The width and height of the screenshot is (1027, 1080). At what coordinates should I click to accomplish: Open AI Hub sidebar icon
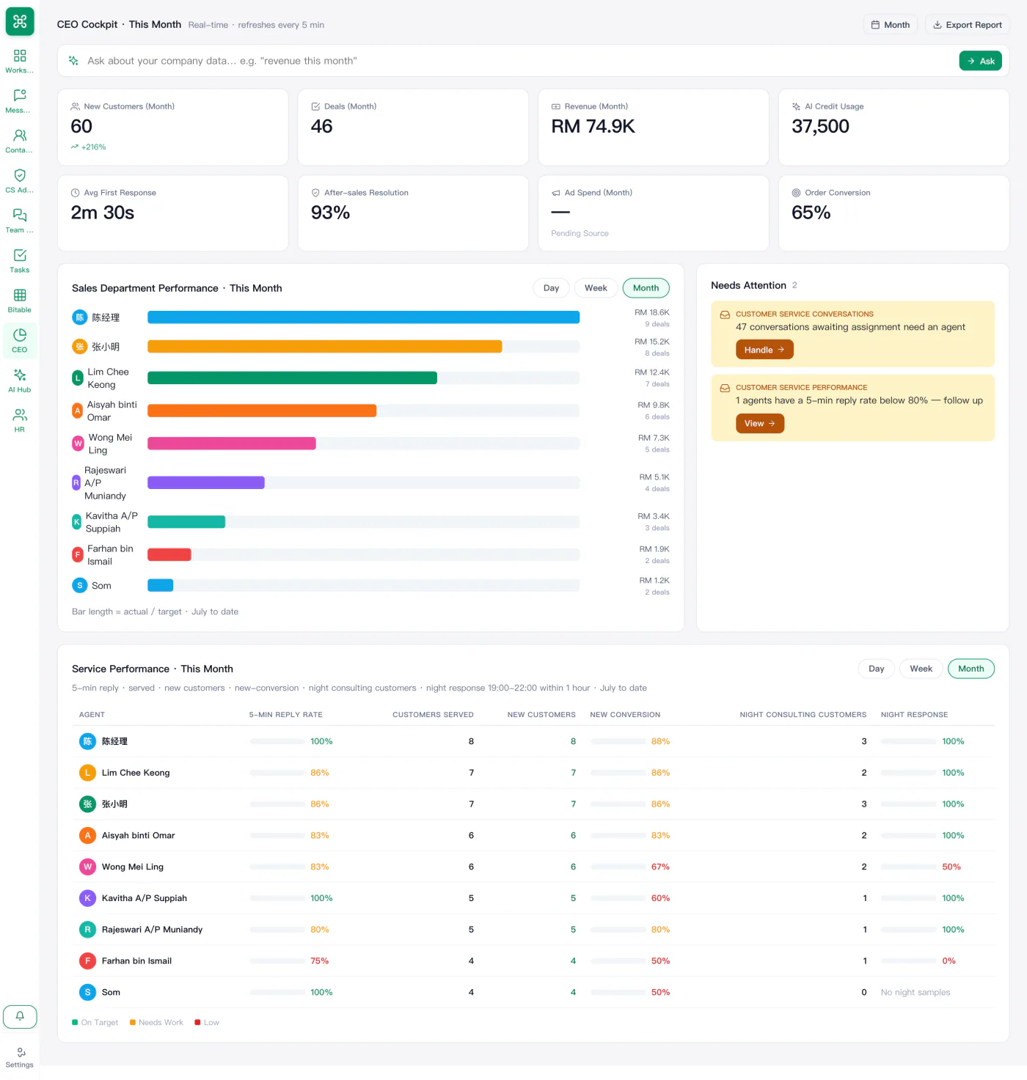[x=20, y=381]
